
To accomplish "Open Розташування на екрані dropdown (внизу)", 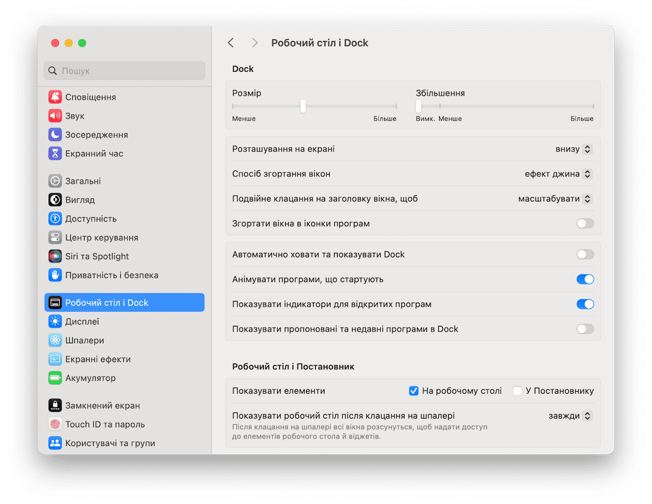I will (574, 149).
